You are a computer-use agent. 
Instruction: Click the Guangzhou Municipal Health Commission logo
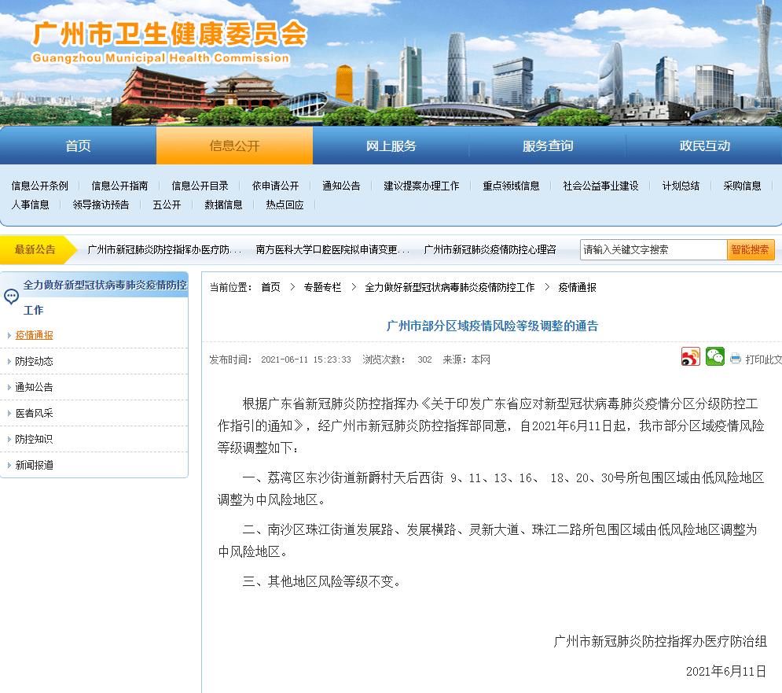coord(169,42)
